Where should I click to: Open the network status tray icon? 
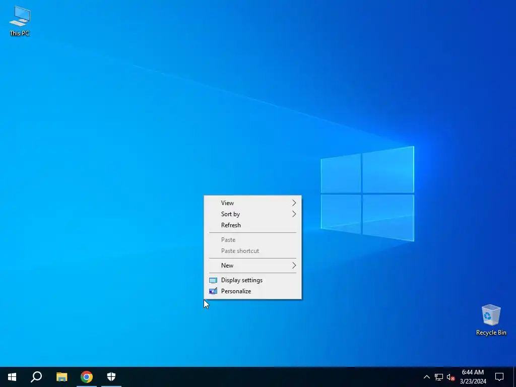tap(439, 377)
